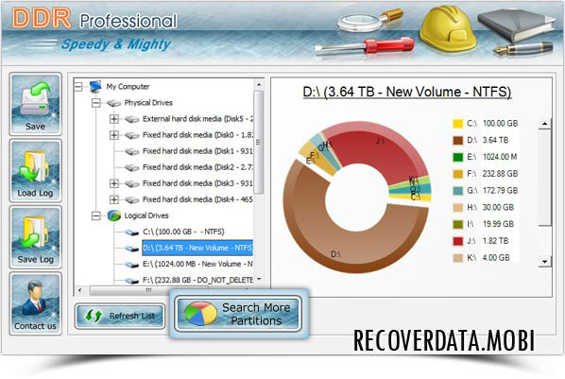
Task: Click the chart title D:\ (3.64 TB - New Volume - NTFS)
Action: pos(407,93)
